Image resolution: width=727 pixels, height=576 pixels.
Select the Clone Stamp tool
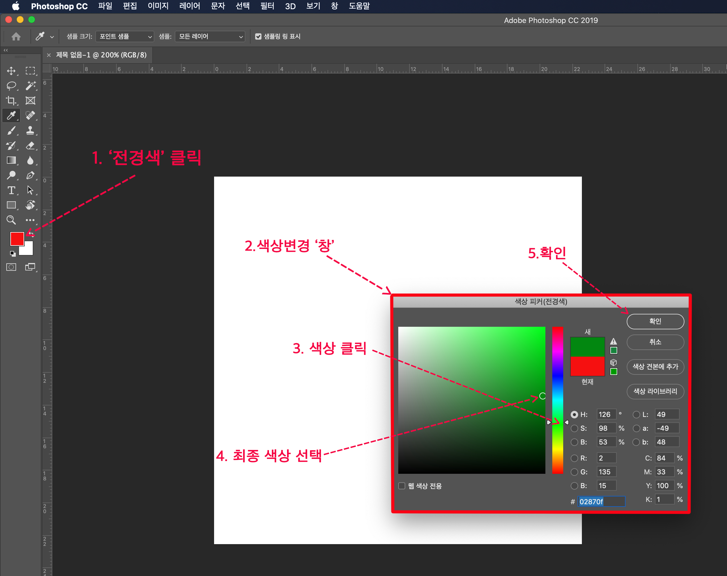click(30, 130)
